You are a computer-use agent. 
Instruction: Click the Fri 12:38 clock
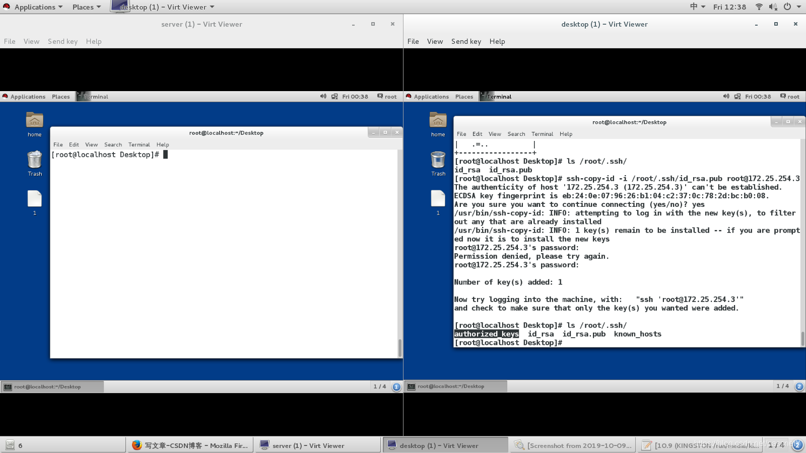tap(729, 7)
